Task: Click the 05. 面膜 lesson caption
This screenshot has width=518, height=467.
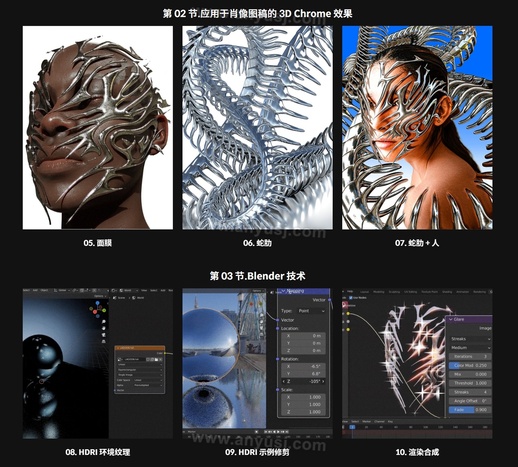Action: point(98,243)
